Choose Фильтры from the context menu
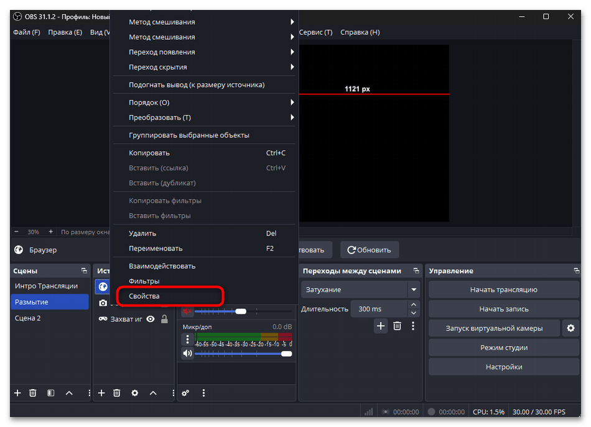Screen dimensions: 591x427 point(144,281)
